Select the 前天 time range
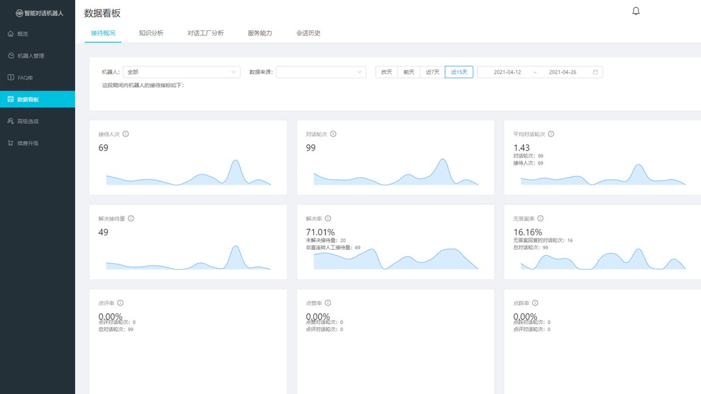 point(409,72)
